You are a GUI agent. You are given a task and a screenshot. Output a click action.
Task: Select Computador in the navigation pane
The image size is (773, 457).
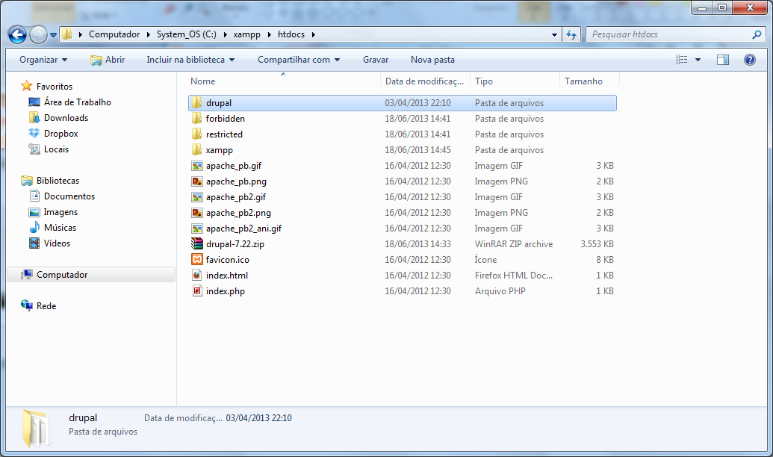point(91,275)
